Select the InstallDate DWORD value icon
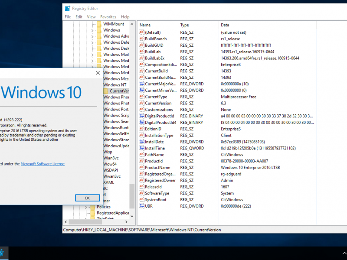 click(142, 142)
